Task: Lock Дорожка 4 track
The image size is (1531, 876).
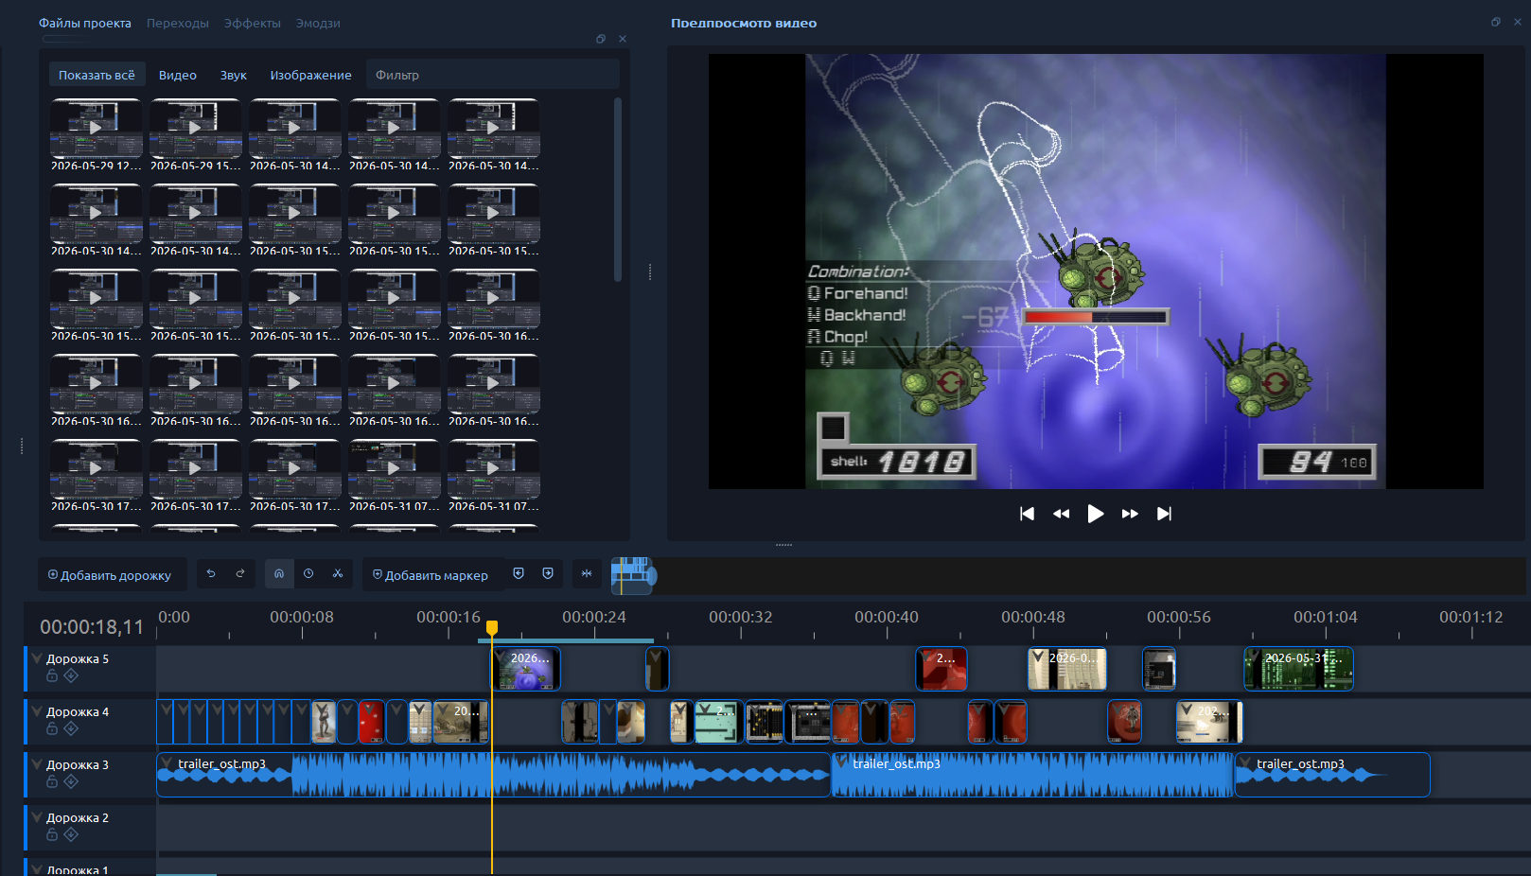Action: [x=52, y=728]
